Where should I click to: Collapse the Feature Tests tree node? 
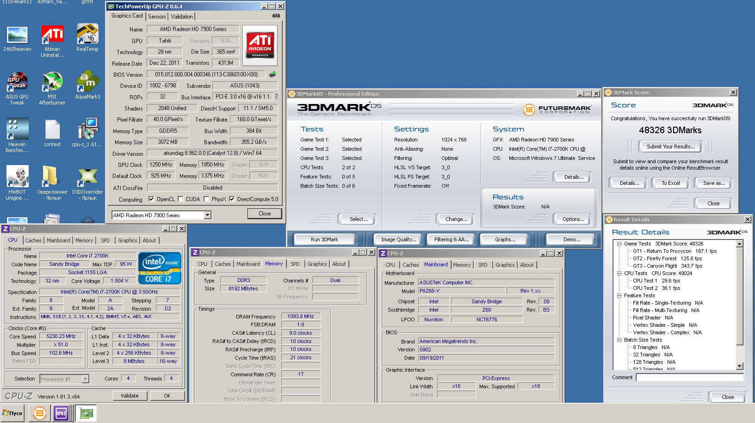(619, 295)
